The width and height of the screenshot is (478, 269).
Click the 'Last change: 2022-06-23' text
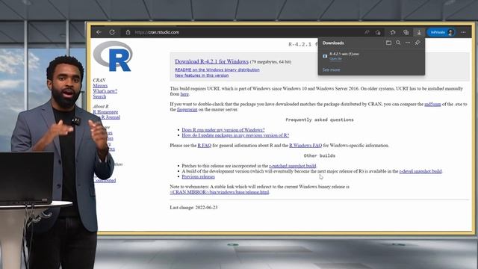193,208
